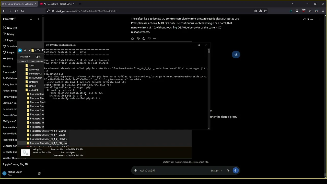
Task: Click the thumbs feedback icon under response
Action: point(138,38)
